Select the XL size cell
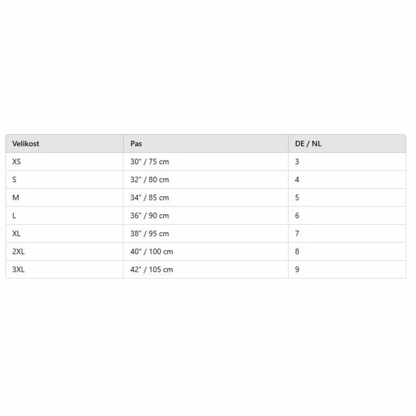416x416 pixels. point(17,233)
